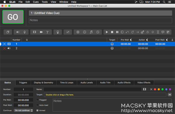Enable the Auto-load checkbox
Image resolution: width=175 pixels, height=114 pixels.
coord(38,105)
